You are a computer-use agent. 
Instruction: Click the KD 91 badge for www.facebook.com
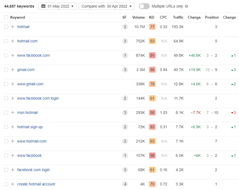152,55
